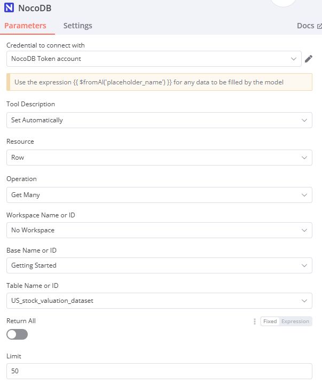Open Return All options dots menu
The height and width of the screenshot is (384, 322).
[x=254, y=322]
